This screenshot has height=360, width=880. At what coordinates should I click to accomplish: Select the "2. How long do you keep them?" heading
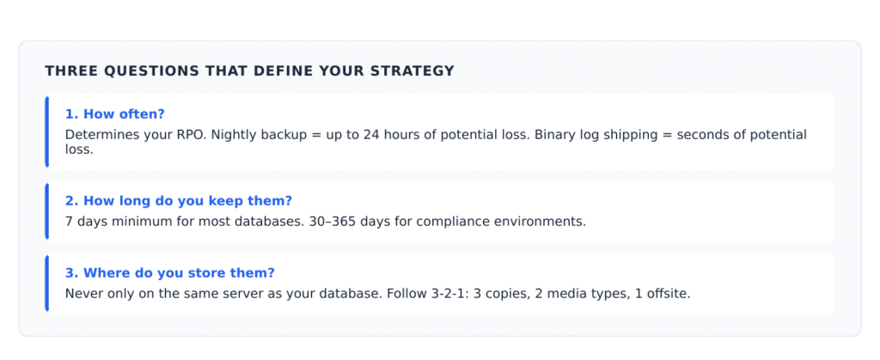(179, 201)
